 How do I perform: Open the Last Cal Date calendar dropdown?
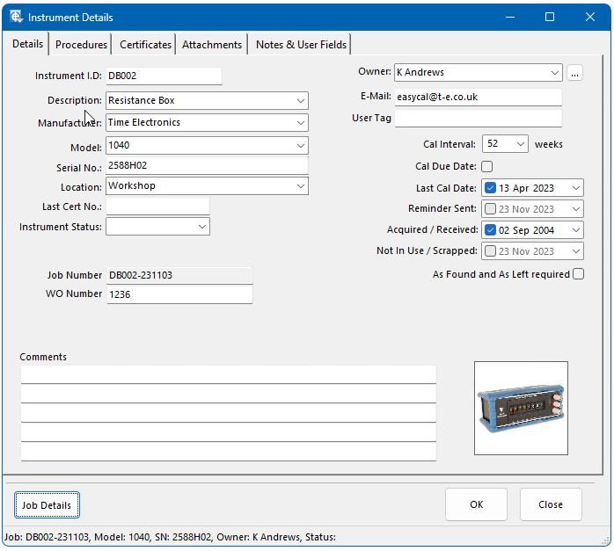point(574,188)
